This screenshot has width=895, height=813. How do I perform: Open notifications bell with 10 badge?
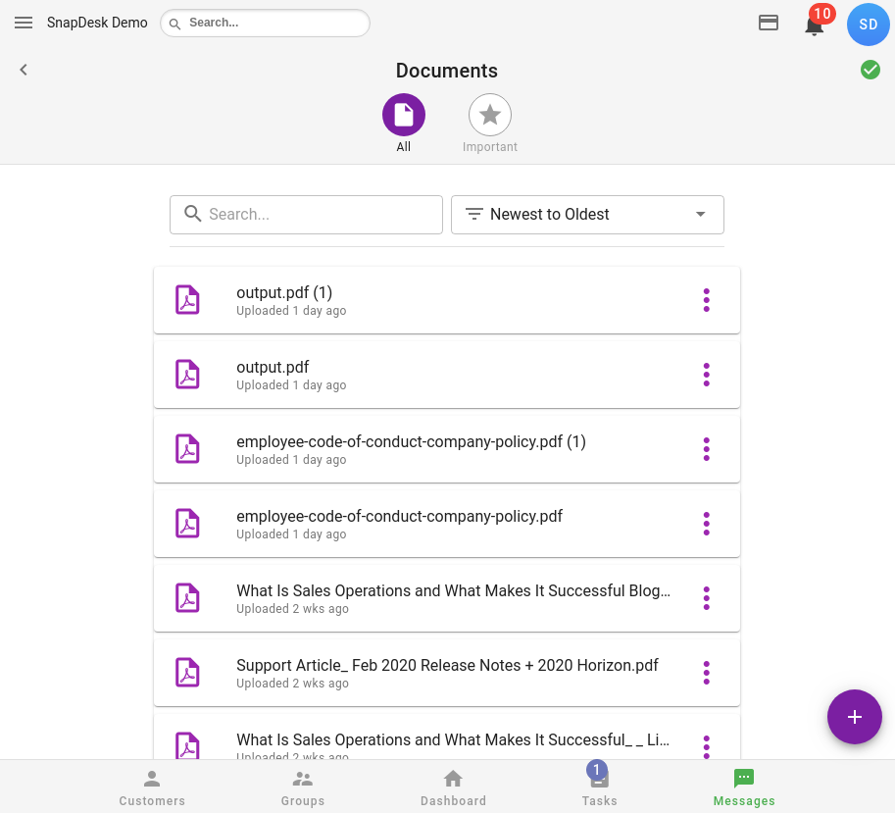point(815,25)
